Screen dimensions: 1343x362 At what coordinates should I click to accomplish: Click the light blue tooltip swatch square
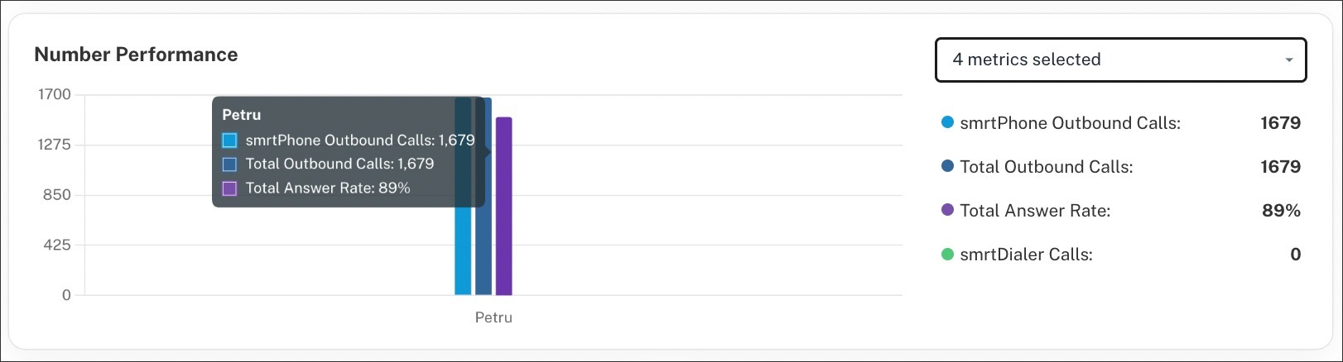tap(230, 141)
